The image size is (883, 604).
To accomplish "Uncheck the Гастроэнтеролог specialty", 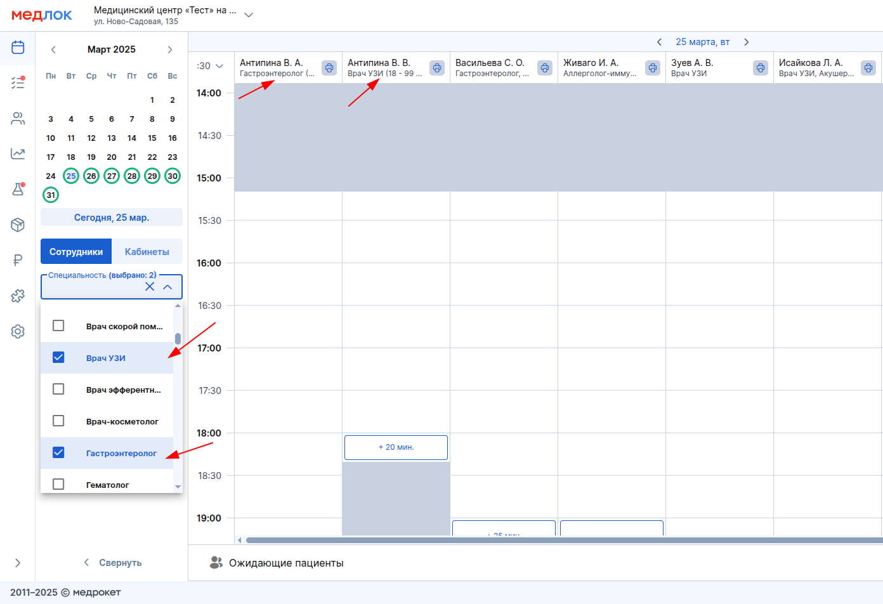I will coord(58,452).
